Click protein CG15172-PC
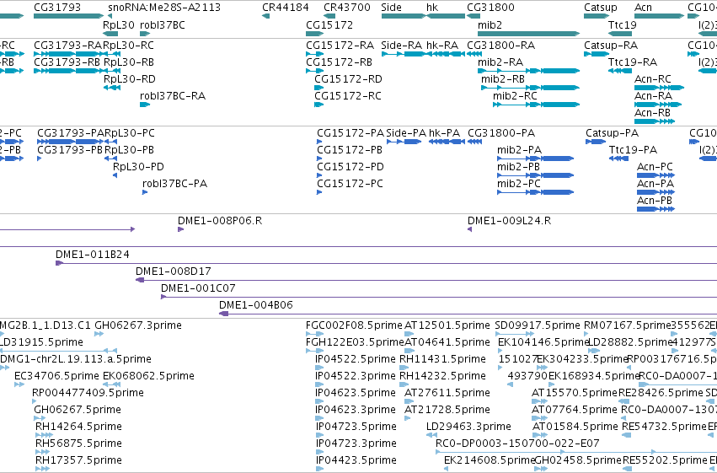The image size is (717, 473). click(x=350, y=184)
